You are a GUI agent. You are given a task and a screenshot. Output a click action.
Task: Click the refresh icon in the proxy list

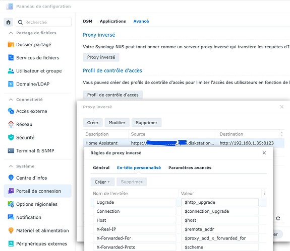(x=278, y=218)
